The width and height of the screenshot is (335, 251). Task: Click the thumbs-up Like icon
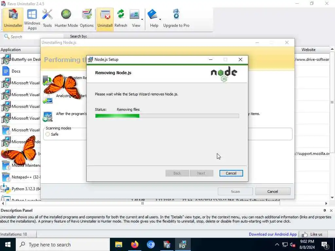(x=305, y=234)
